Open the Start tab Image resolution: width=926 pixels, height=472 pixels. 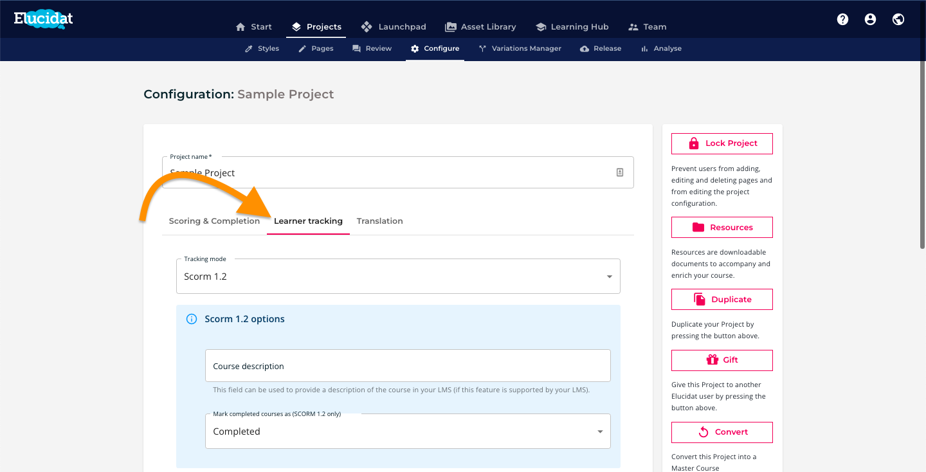click(254, 26)
